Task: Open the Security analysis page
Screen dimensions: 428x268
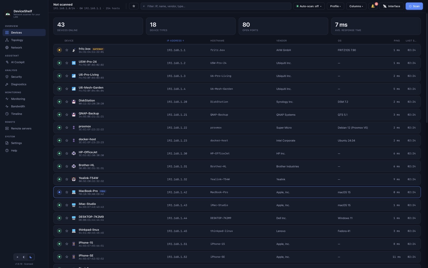Action: tap(24, 77)
